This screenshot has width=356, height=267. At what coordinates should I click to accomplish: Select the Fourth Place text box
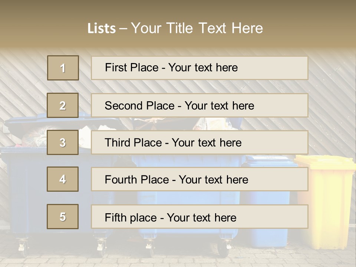200,179
